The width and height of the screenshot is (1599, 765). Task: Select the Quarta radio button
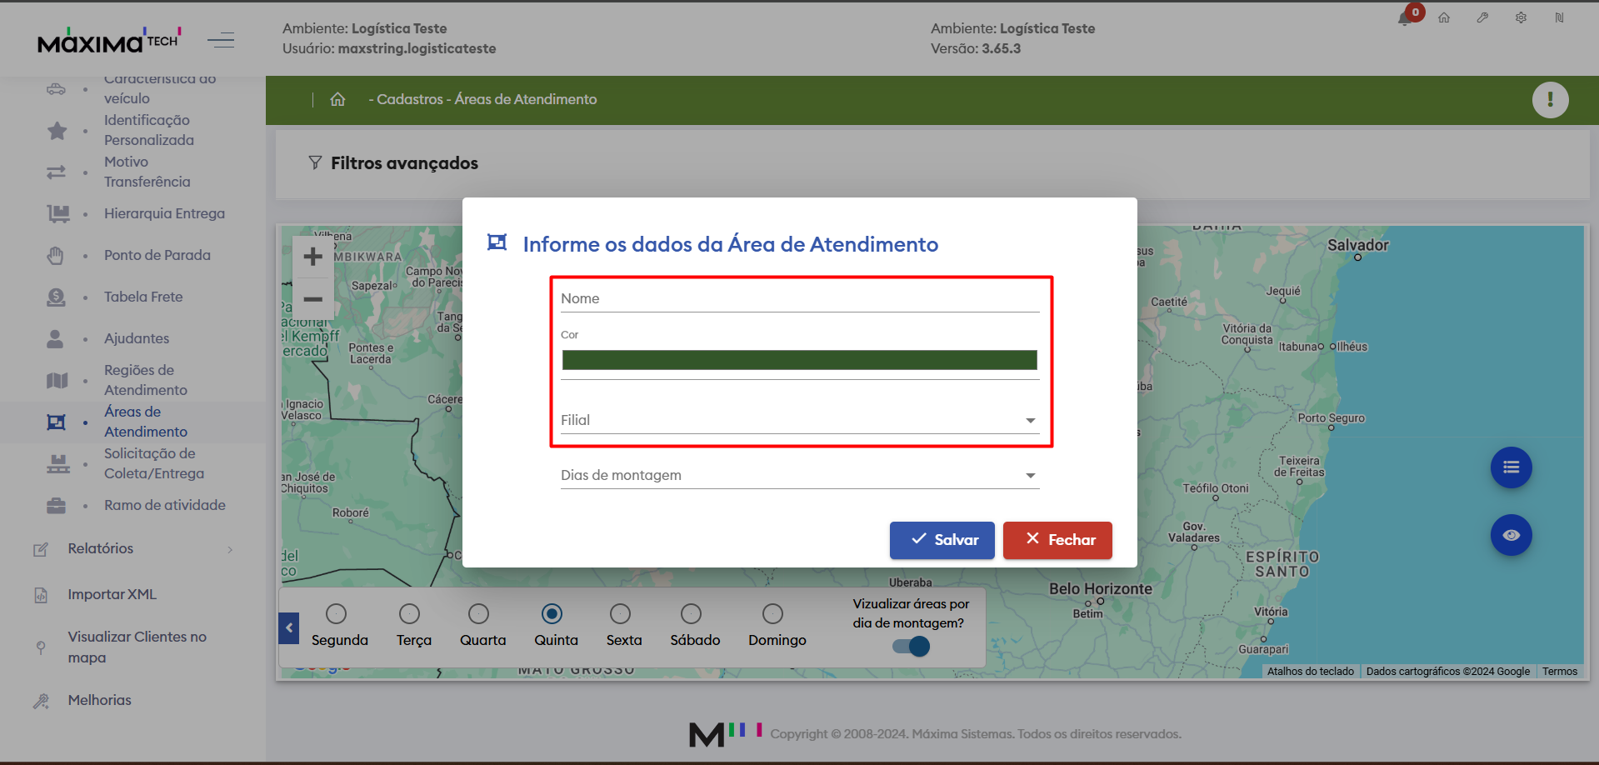tap(478, 614)
